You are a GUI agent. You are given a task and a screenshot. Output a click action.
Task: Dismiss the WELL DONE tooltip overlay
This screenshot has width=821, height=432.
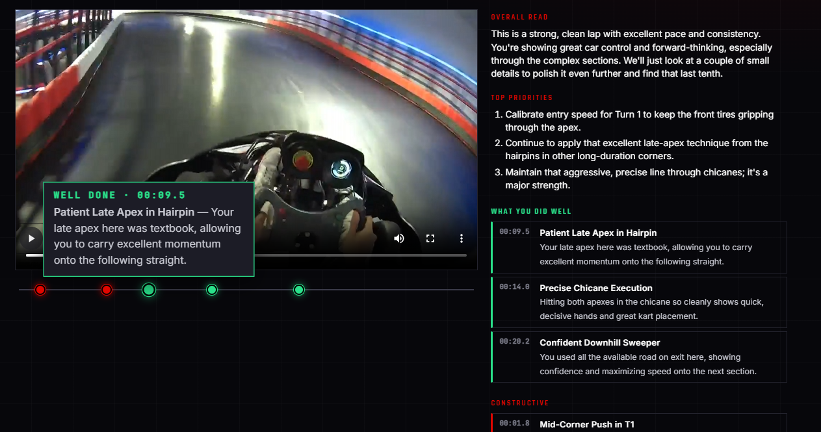pyautogui.click(x=148, y=229)
